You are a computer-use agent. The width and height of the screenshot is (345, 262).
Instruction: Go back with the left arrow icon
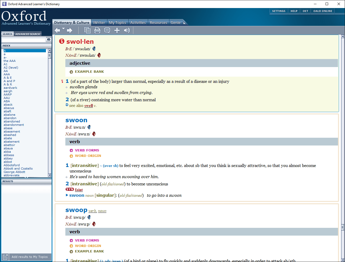click(57, 31)
